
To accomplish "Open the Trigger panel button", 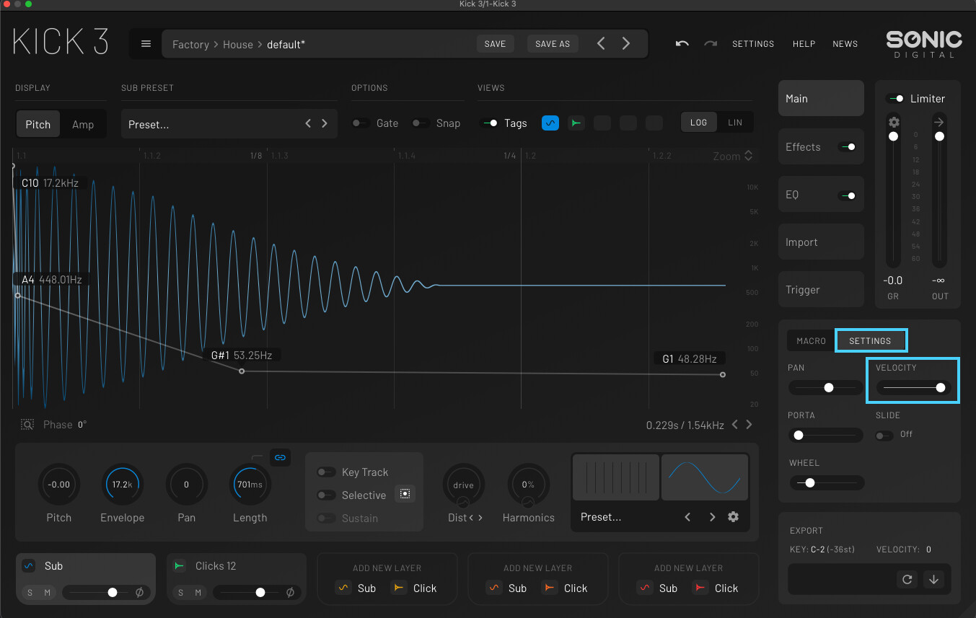I will [x=820, y=290].
